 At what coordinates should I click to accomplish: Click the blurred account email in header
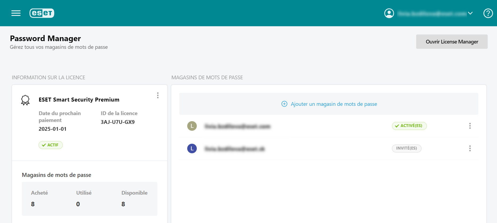point(432,13)
